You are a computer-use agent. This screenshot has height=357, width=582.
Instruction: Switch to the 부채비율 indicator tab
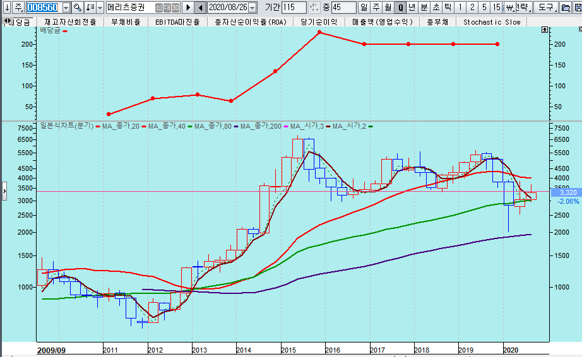125,21
